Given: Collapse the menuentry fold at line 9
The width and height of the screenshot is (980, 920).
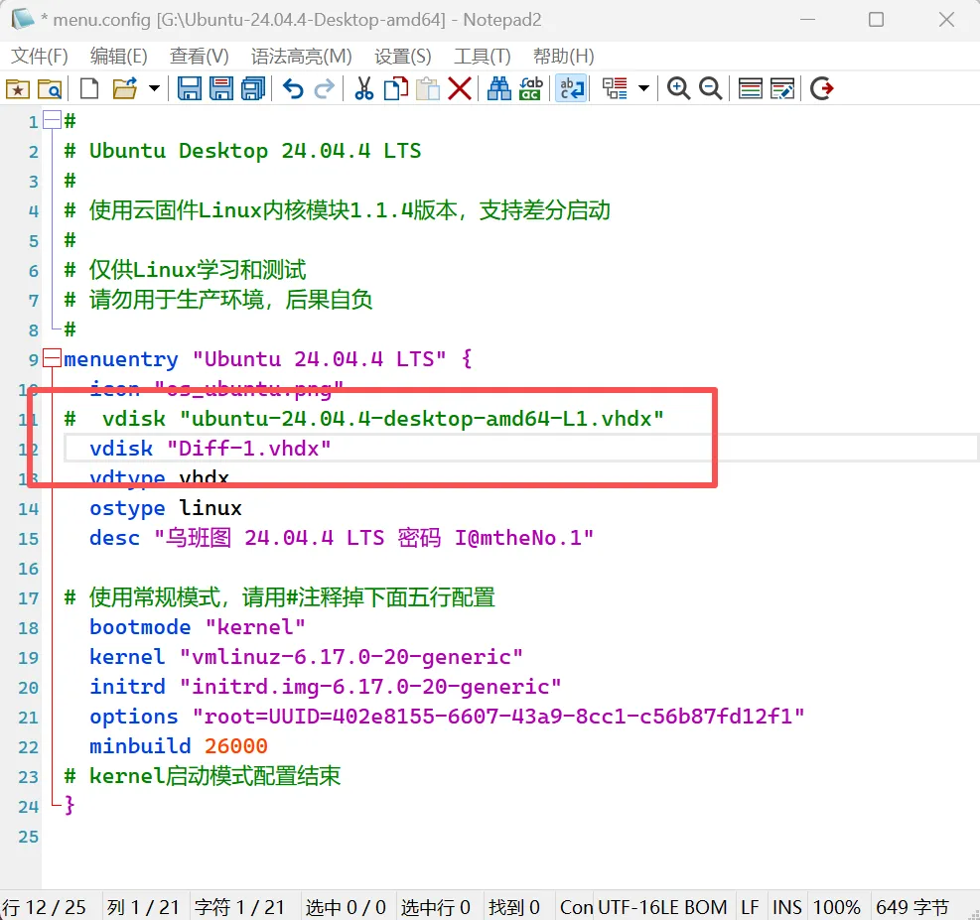Looking at the screenshot, I should (52, 358).
